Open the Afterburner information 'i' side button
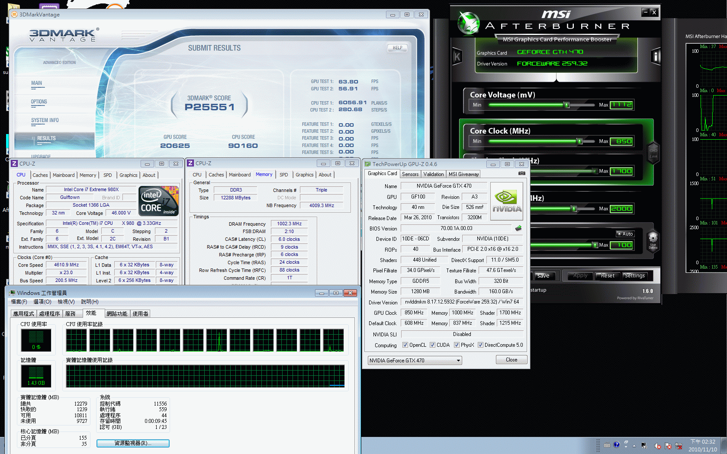Image resolution: width=727 pixels, height=454 pixels. coord(656,57)
